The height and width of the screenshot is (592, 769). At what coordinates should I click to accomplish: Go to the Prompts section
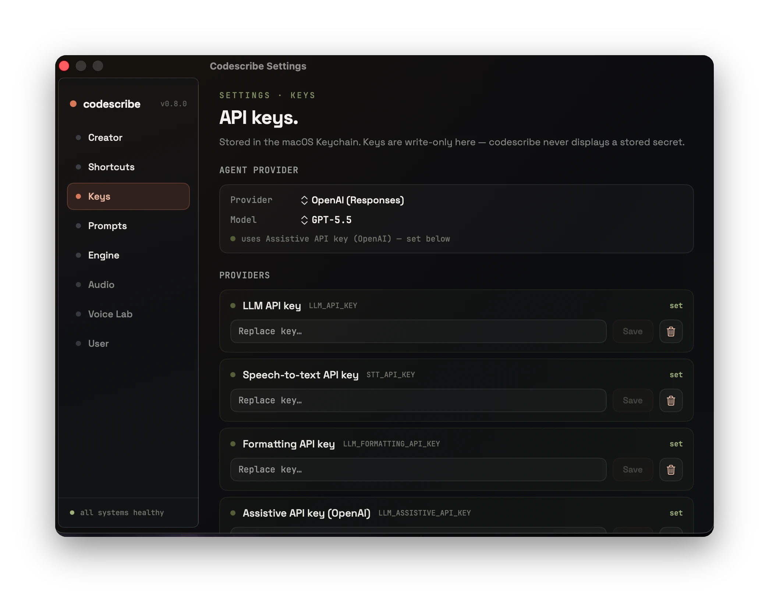tap(128, 226)
